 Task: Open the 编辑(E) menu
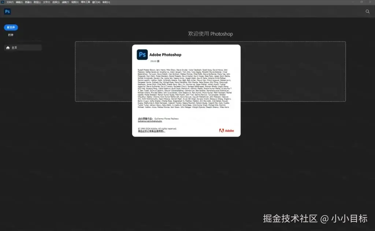(19, 2)
